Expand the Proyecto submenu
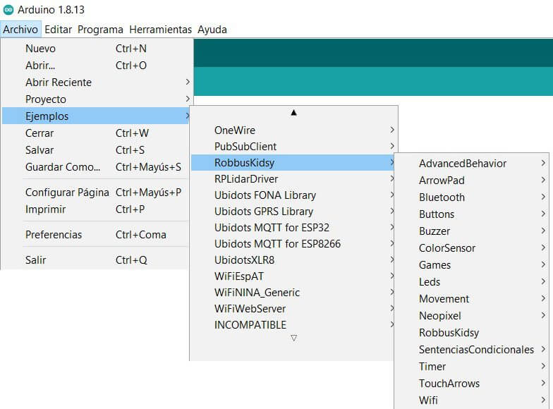Viewport: 553px width, 409px height. [x=46, y=99]
